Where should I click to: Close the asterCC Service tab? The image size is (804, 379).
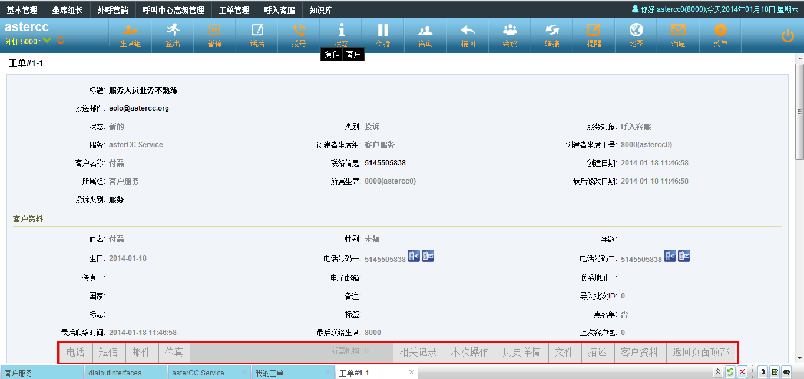(244, 373)
